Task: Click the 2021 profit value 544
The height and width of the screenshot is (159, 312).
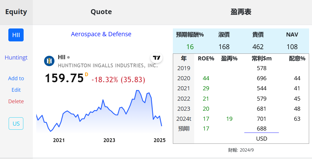Action: (262, 88)
